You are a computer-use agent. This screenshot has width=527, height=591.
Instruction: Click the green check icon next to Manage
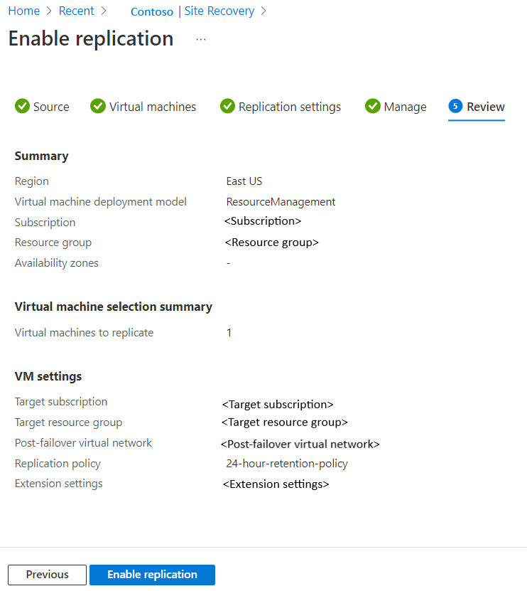pyautogui.click(x=373, y=106)
